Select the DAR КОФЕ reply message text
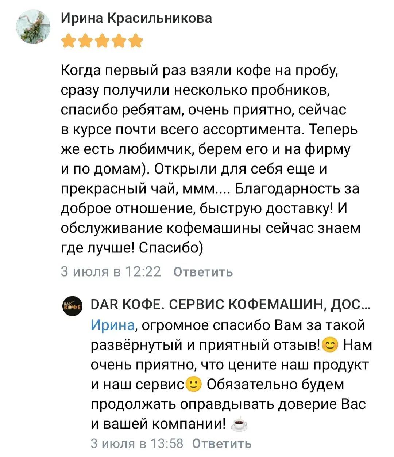The width and height of the screenshot is (394, 457). (230, 374)
